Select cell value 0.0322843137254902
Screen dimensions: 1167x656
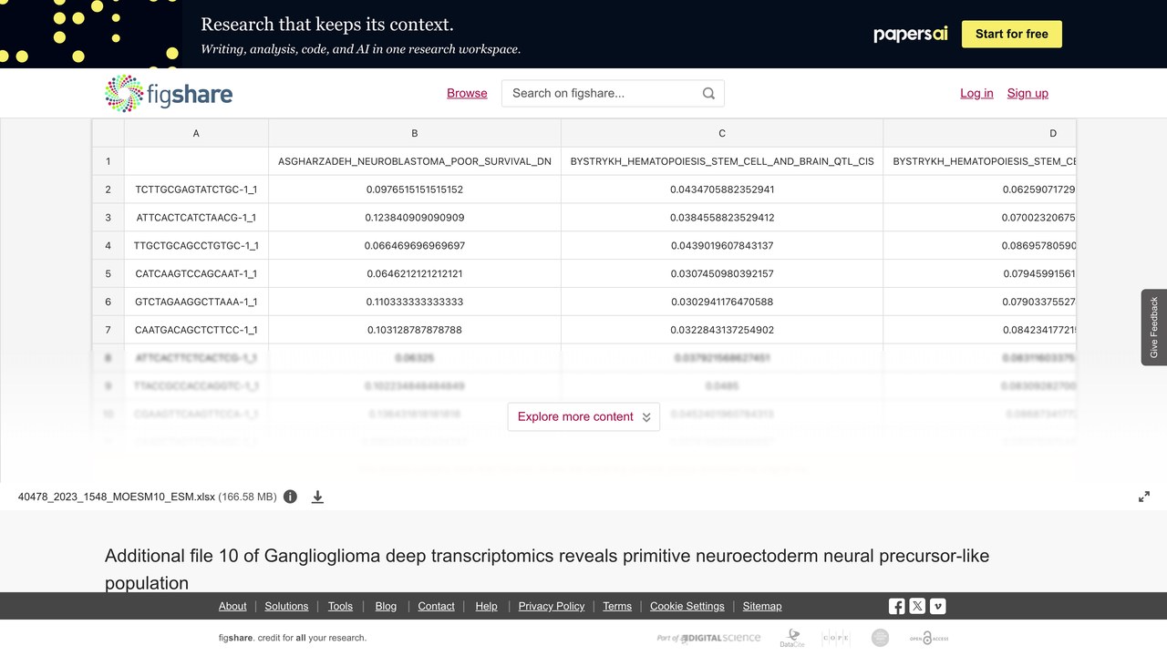point(722,330)
